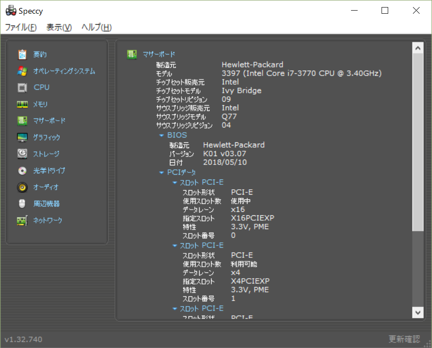Click the メモリ RAM stick icon
Screen dimensions: 432x348
coord(22,104)
